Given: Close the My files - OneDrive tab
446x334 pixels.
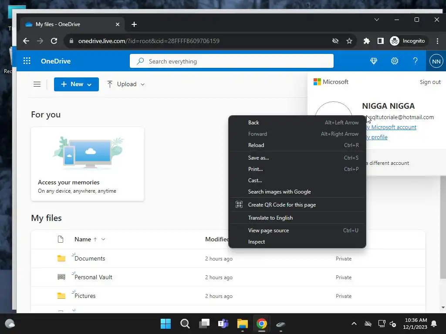Looking at the screenshot, I should coord(118,24).
